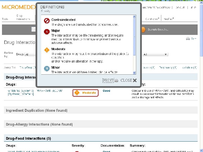
Task: Jump to Drug-Drug interactions section
Action: [27, 68]
